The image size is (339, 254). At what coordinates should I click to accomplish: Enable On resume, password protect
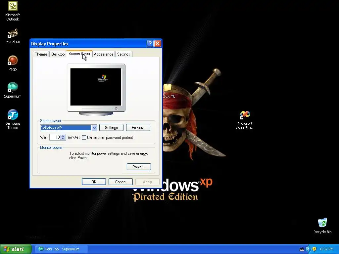coord(84,138)
